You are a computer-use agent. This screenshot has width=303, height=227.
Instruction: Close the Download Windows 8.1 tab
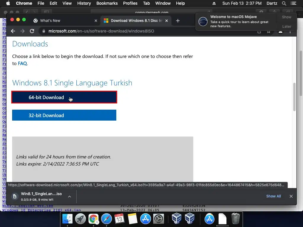coord(167,21)
